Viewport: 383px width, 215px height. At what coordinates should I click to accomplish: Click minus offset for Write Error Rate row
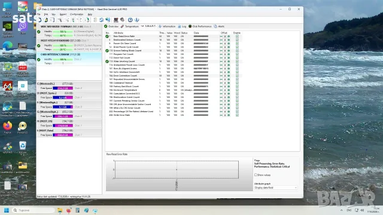(x=221, y=115)
